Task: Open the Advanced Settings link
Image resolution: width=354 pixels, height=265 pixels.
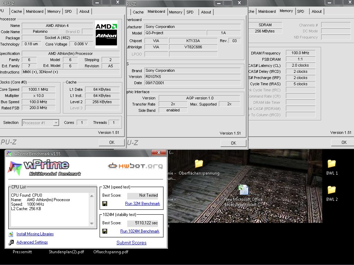Action: coord(32,242)
